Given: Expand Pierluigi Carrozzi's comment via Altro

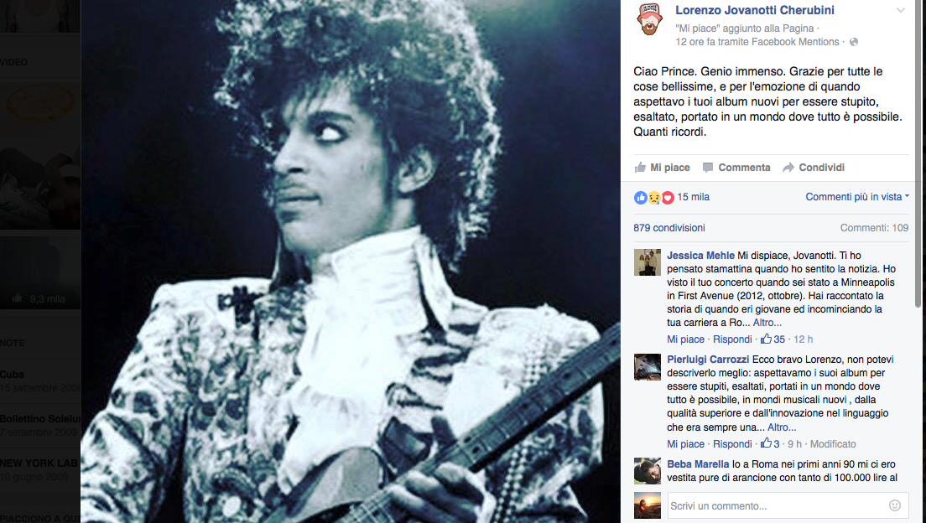Looking at the screenshot, I should [782, 427].
